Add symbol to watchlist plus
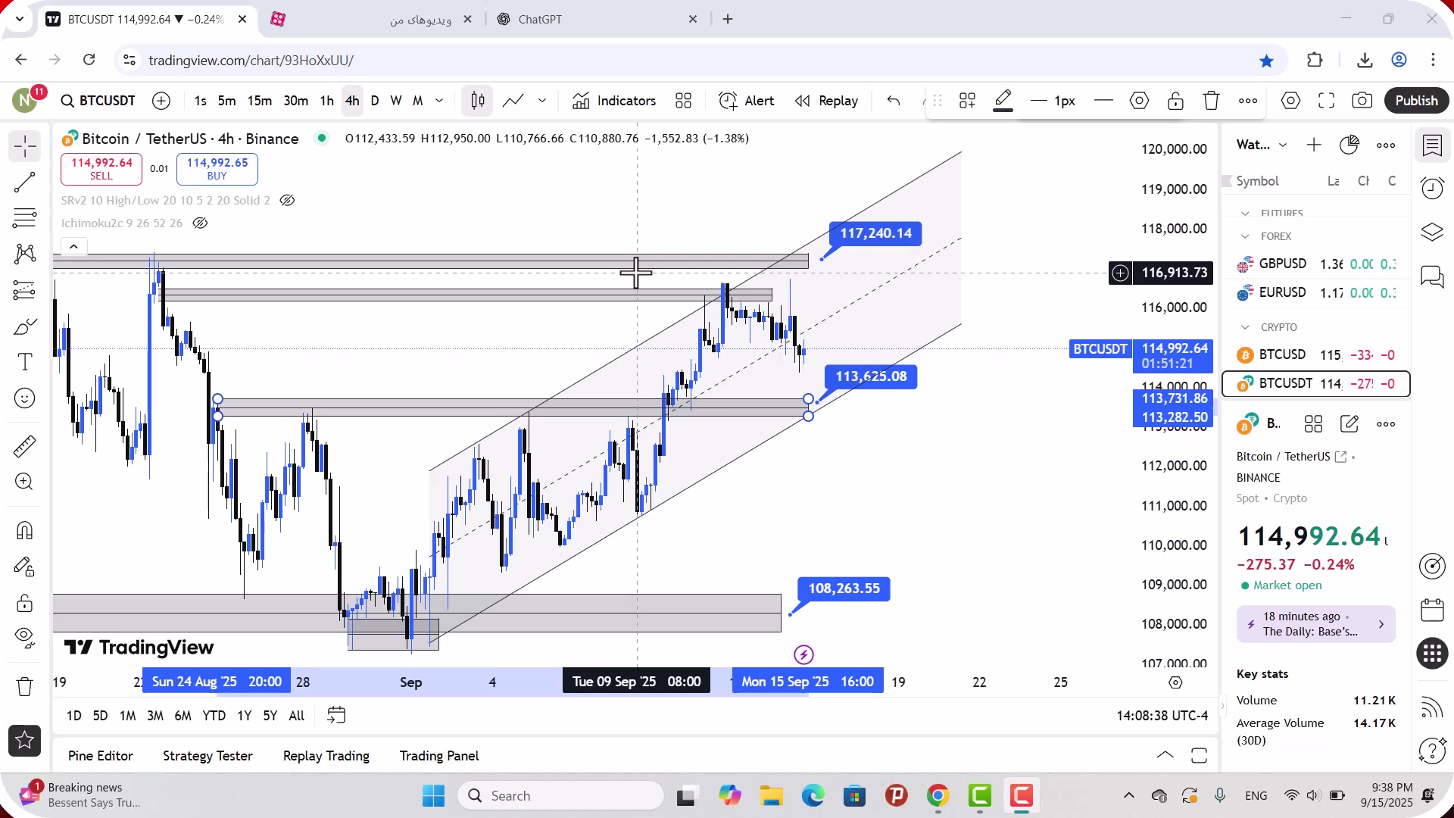1454x818 pixels. 1314,145
